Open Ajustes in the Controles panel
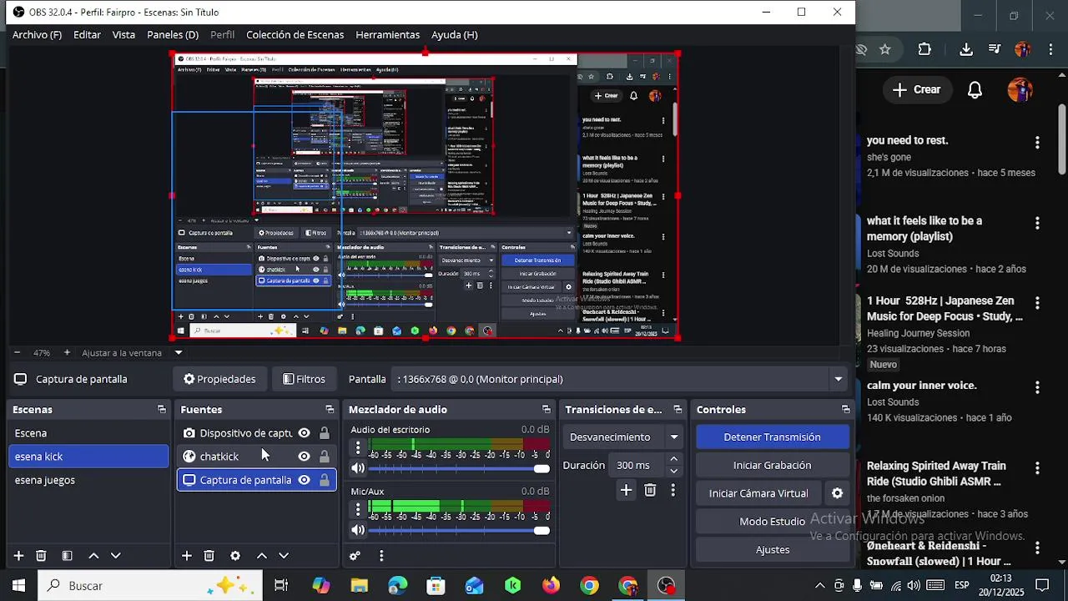1068x601 pixels. tap(773, 550)
